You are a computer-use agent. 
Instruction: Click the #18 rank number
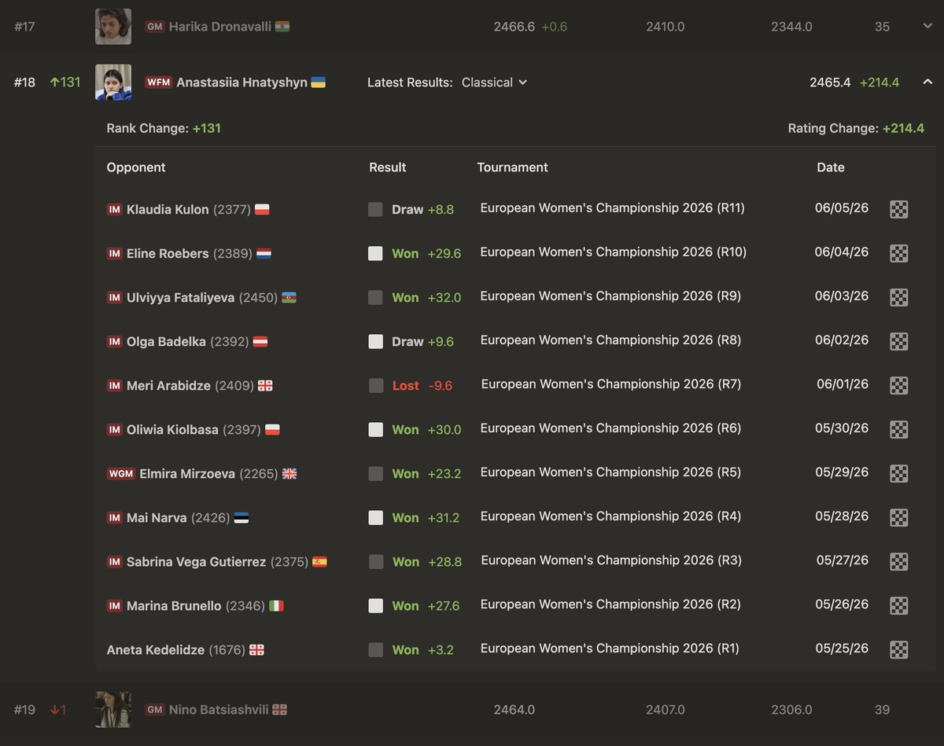24,83
